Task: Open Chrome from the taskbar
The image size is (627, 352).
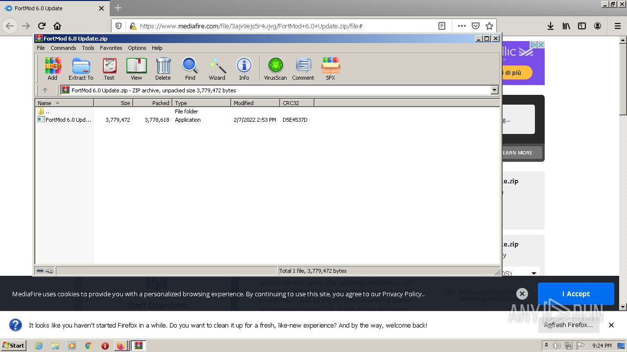Action: (x=88, y=346)
